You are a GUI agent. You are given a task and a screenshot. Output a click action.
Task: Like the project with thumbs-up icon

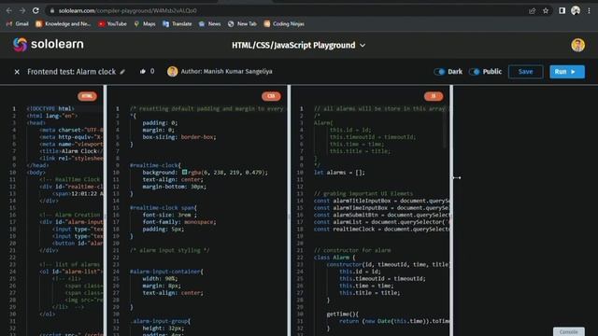click(x=143, y=71)
